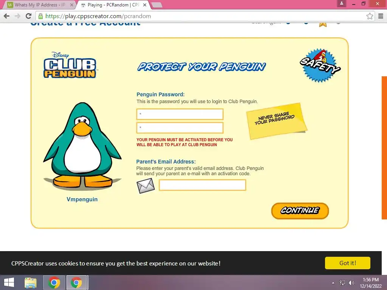Click the Club Penguin logo
Screen dimensions: 387x290
(x=70, y=65)
